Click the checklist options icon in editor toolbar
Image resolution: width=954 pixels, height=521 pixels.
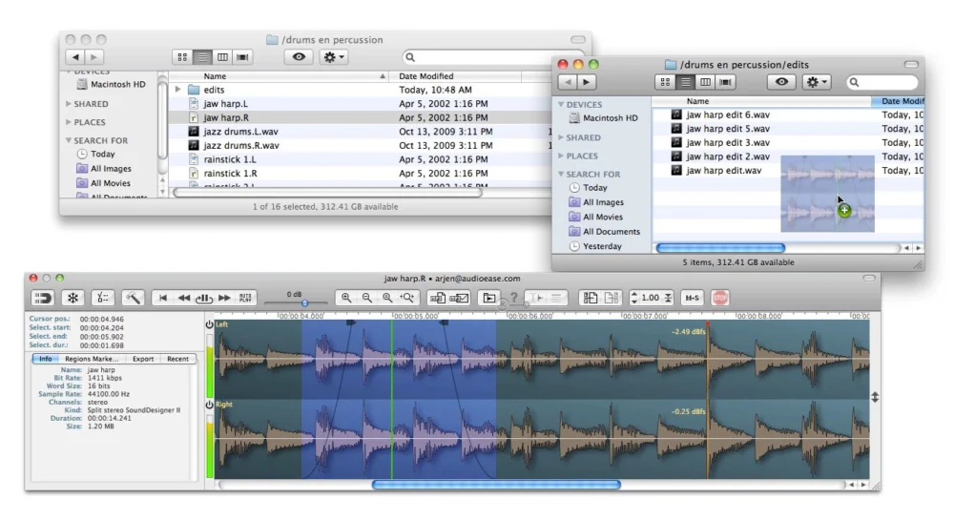click(x=103, y=298)
